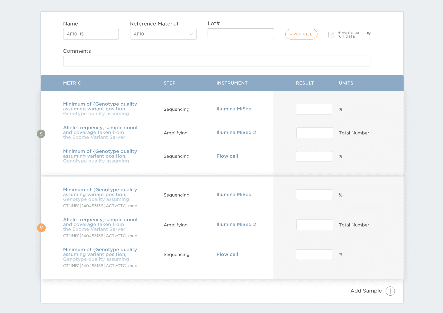Click the + VCF FILE button
Image resolution: width=443 pixels, height=313 pixels.
click(x=301, y=34)
